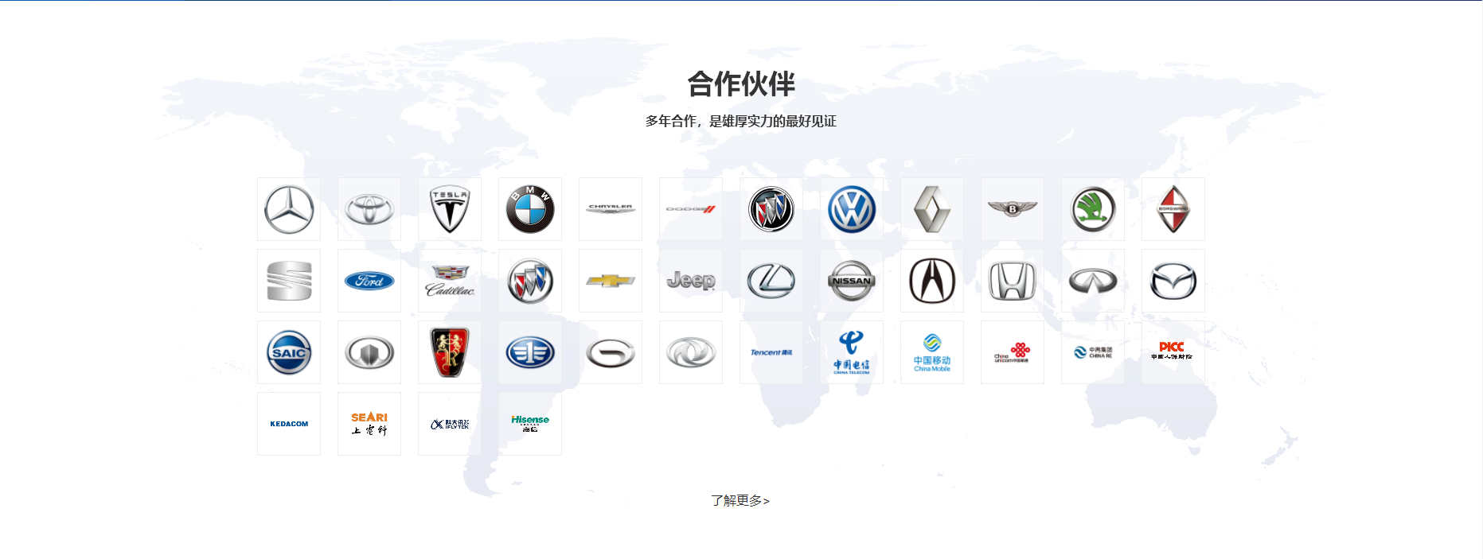Screen dimensions: 1483x559
Task: Click the Acura caliper logo
Action: [932, 281]
